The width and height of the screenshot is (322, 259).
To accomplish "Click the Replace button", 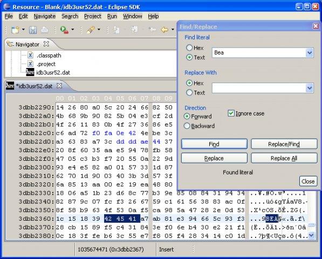I will pyautogui.click(x=214, y=158).
